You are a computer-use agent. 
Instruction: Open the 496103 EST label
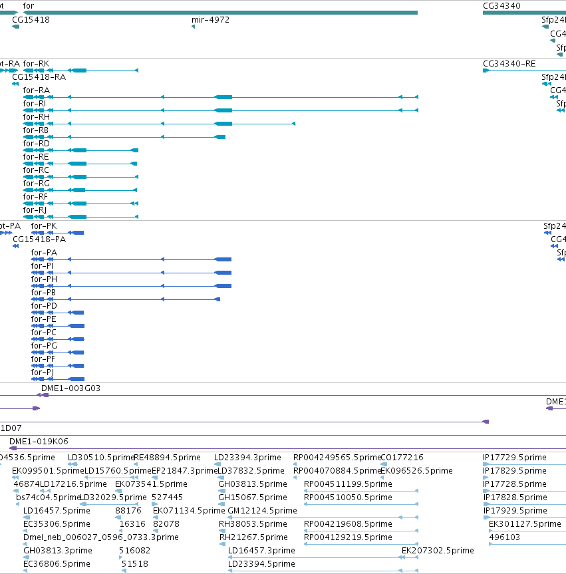(x=505, y=537)
